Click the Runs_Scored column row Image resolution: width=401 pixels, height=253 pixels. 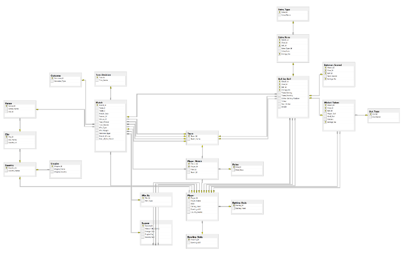click(339, 76)
